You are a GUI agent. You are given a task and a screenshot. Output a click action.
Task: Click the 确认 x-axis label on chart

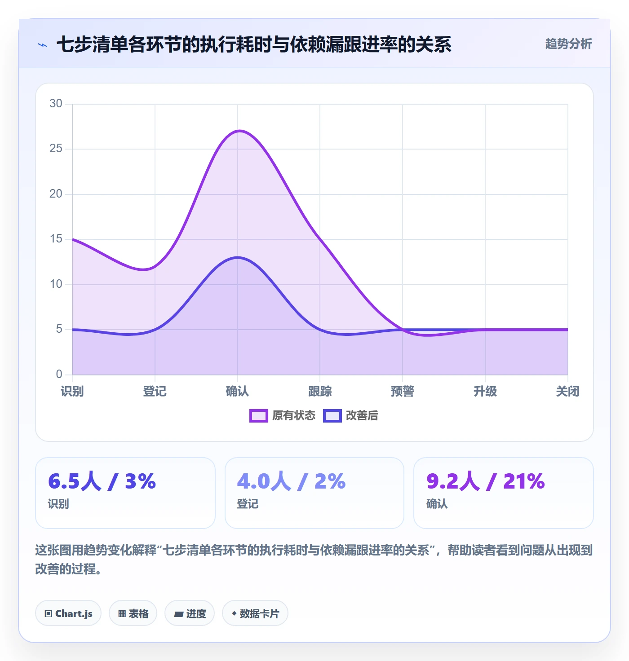pyautogui.click(x=237, y=392)
